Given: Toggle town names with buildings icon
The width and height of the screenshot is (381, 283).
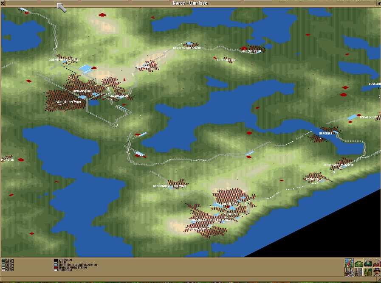Looking at the screenshot, I should 350,272.
